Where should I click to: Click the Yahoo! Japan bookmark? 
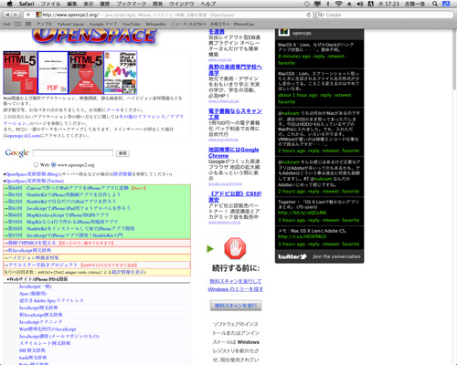point(70,24)
